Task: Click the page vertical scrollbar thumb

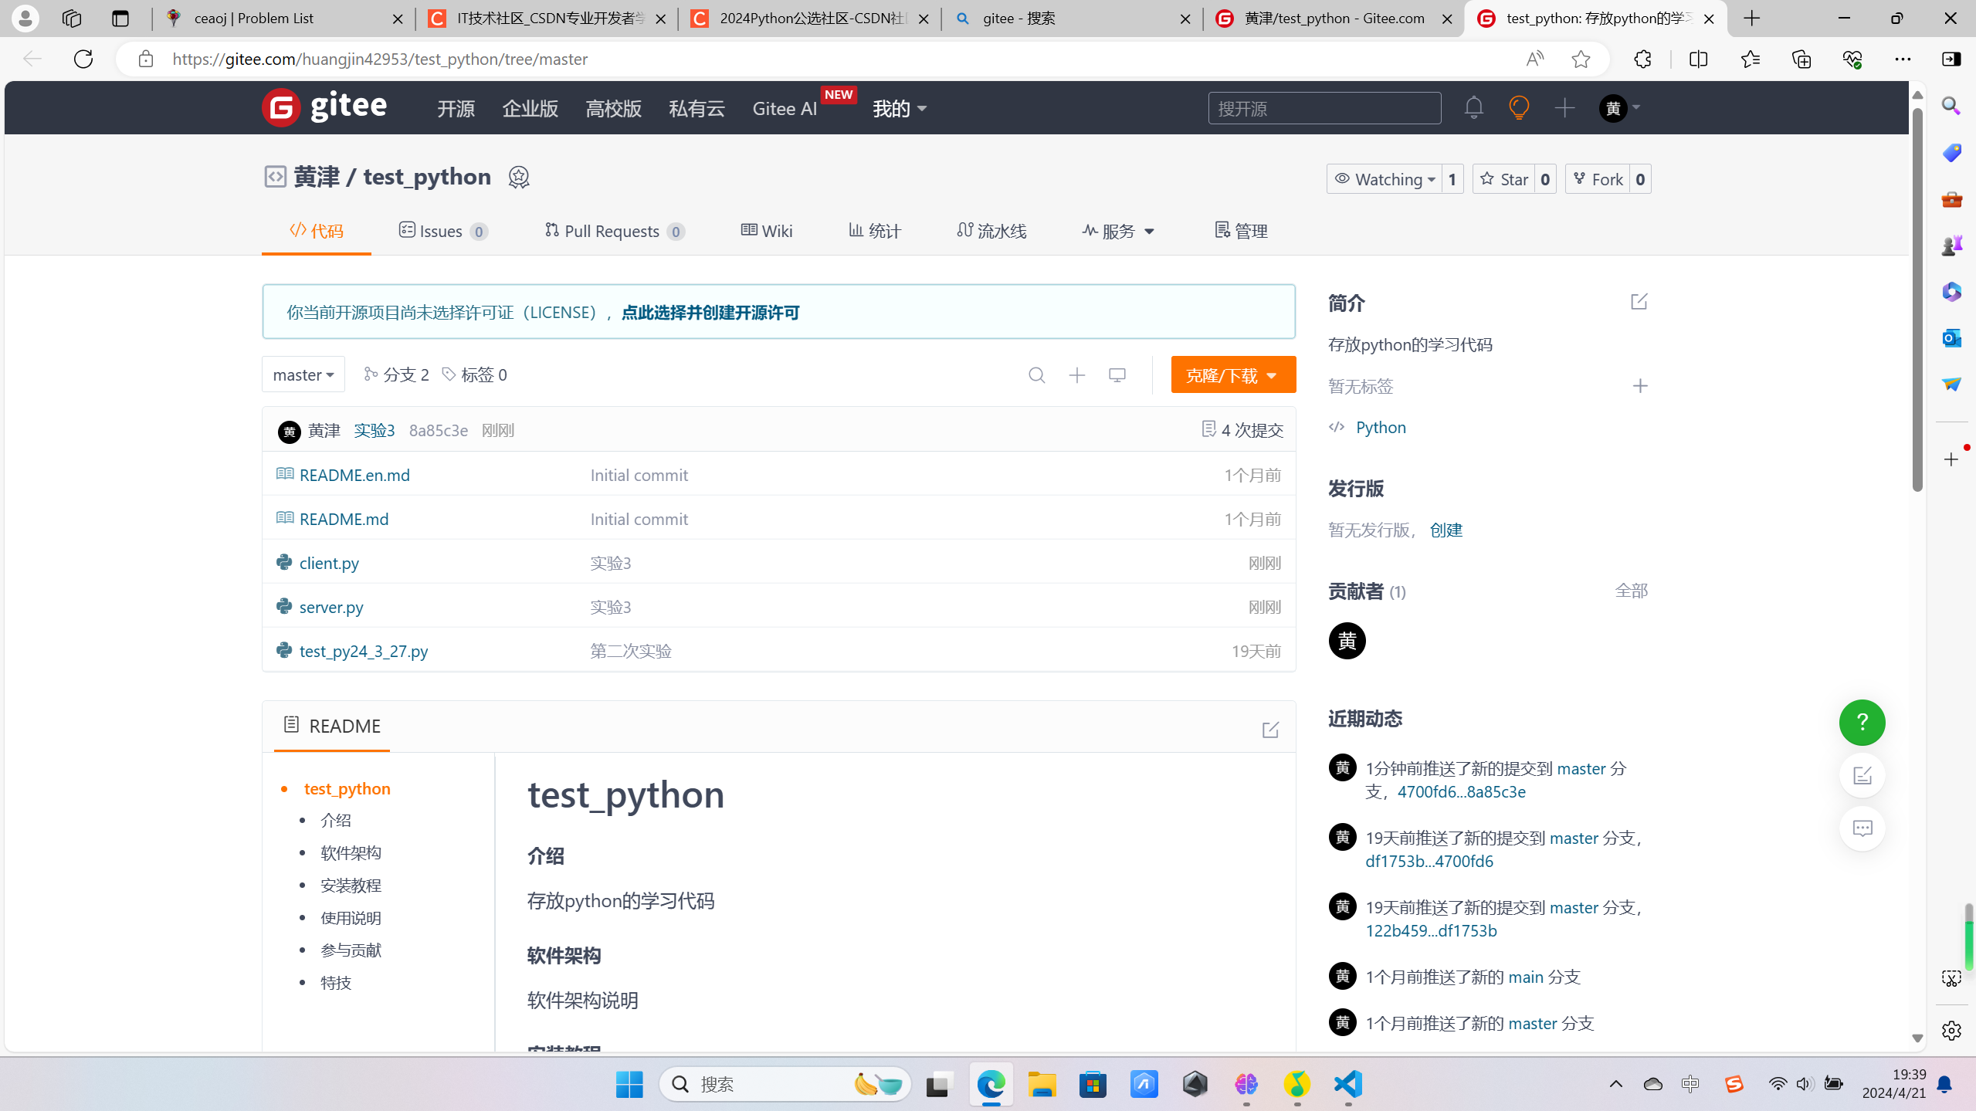Action: pyautogui.click(x=1917, y=300)
